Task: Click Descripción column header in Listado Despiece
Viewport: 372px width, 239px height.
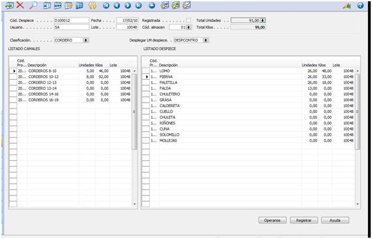Action: pyautogui.click(x=168, y=65)
